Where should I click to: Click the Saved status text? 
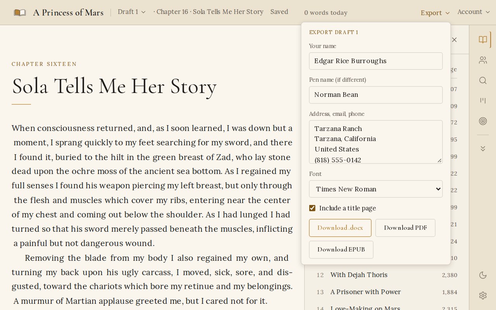click(x=279, y=12)
